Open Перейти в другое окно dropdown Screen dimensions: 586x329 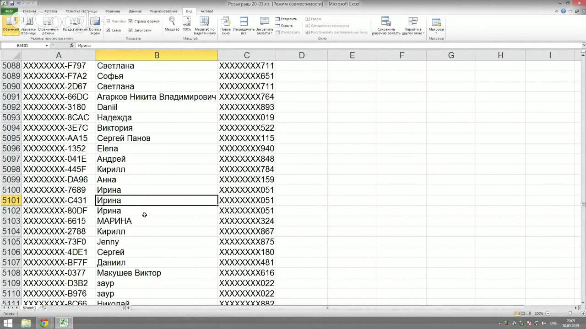click(413, 26)
